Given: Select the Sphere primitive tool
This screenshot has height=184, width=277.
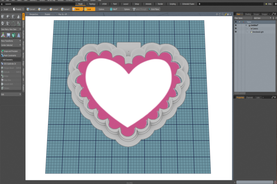Looking at the screenshot, I should [x=8, y=17].
